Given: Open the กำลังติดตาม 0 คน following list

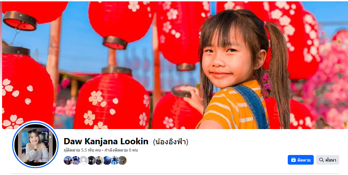Looking at the screenshot, I should [121, 150].
